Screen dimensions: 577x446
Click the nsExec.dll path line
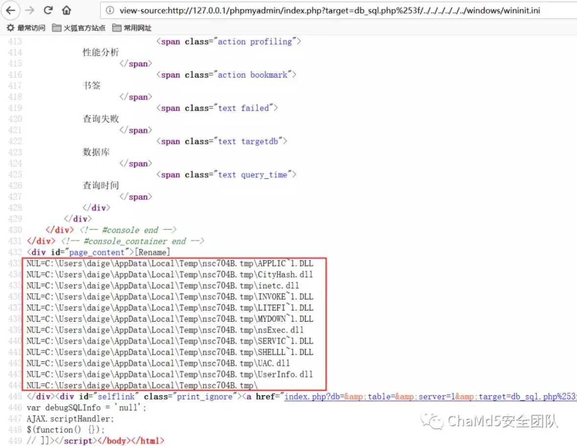click(x=165, y=330)
